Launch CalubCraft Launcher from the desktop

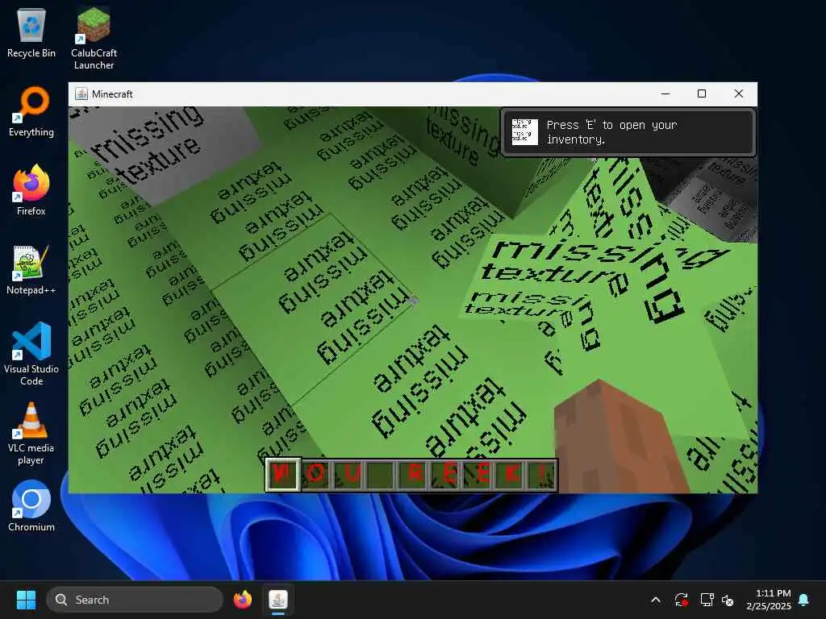pyautogui.click(x=94, y=39)
